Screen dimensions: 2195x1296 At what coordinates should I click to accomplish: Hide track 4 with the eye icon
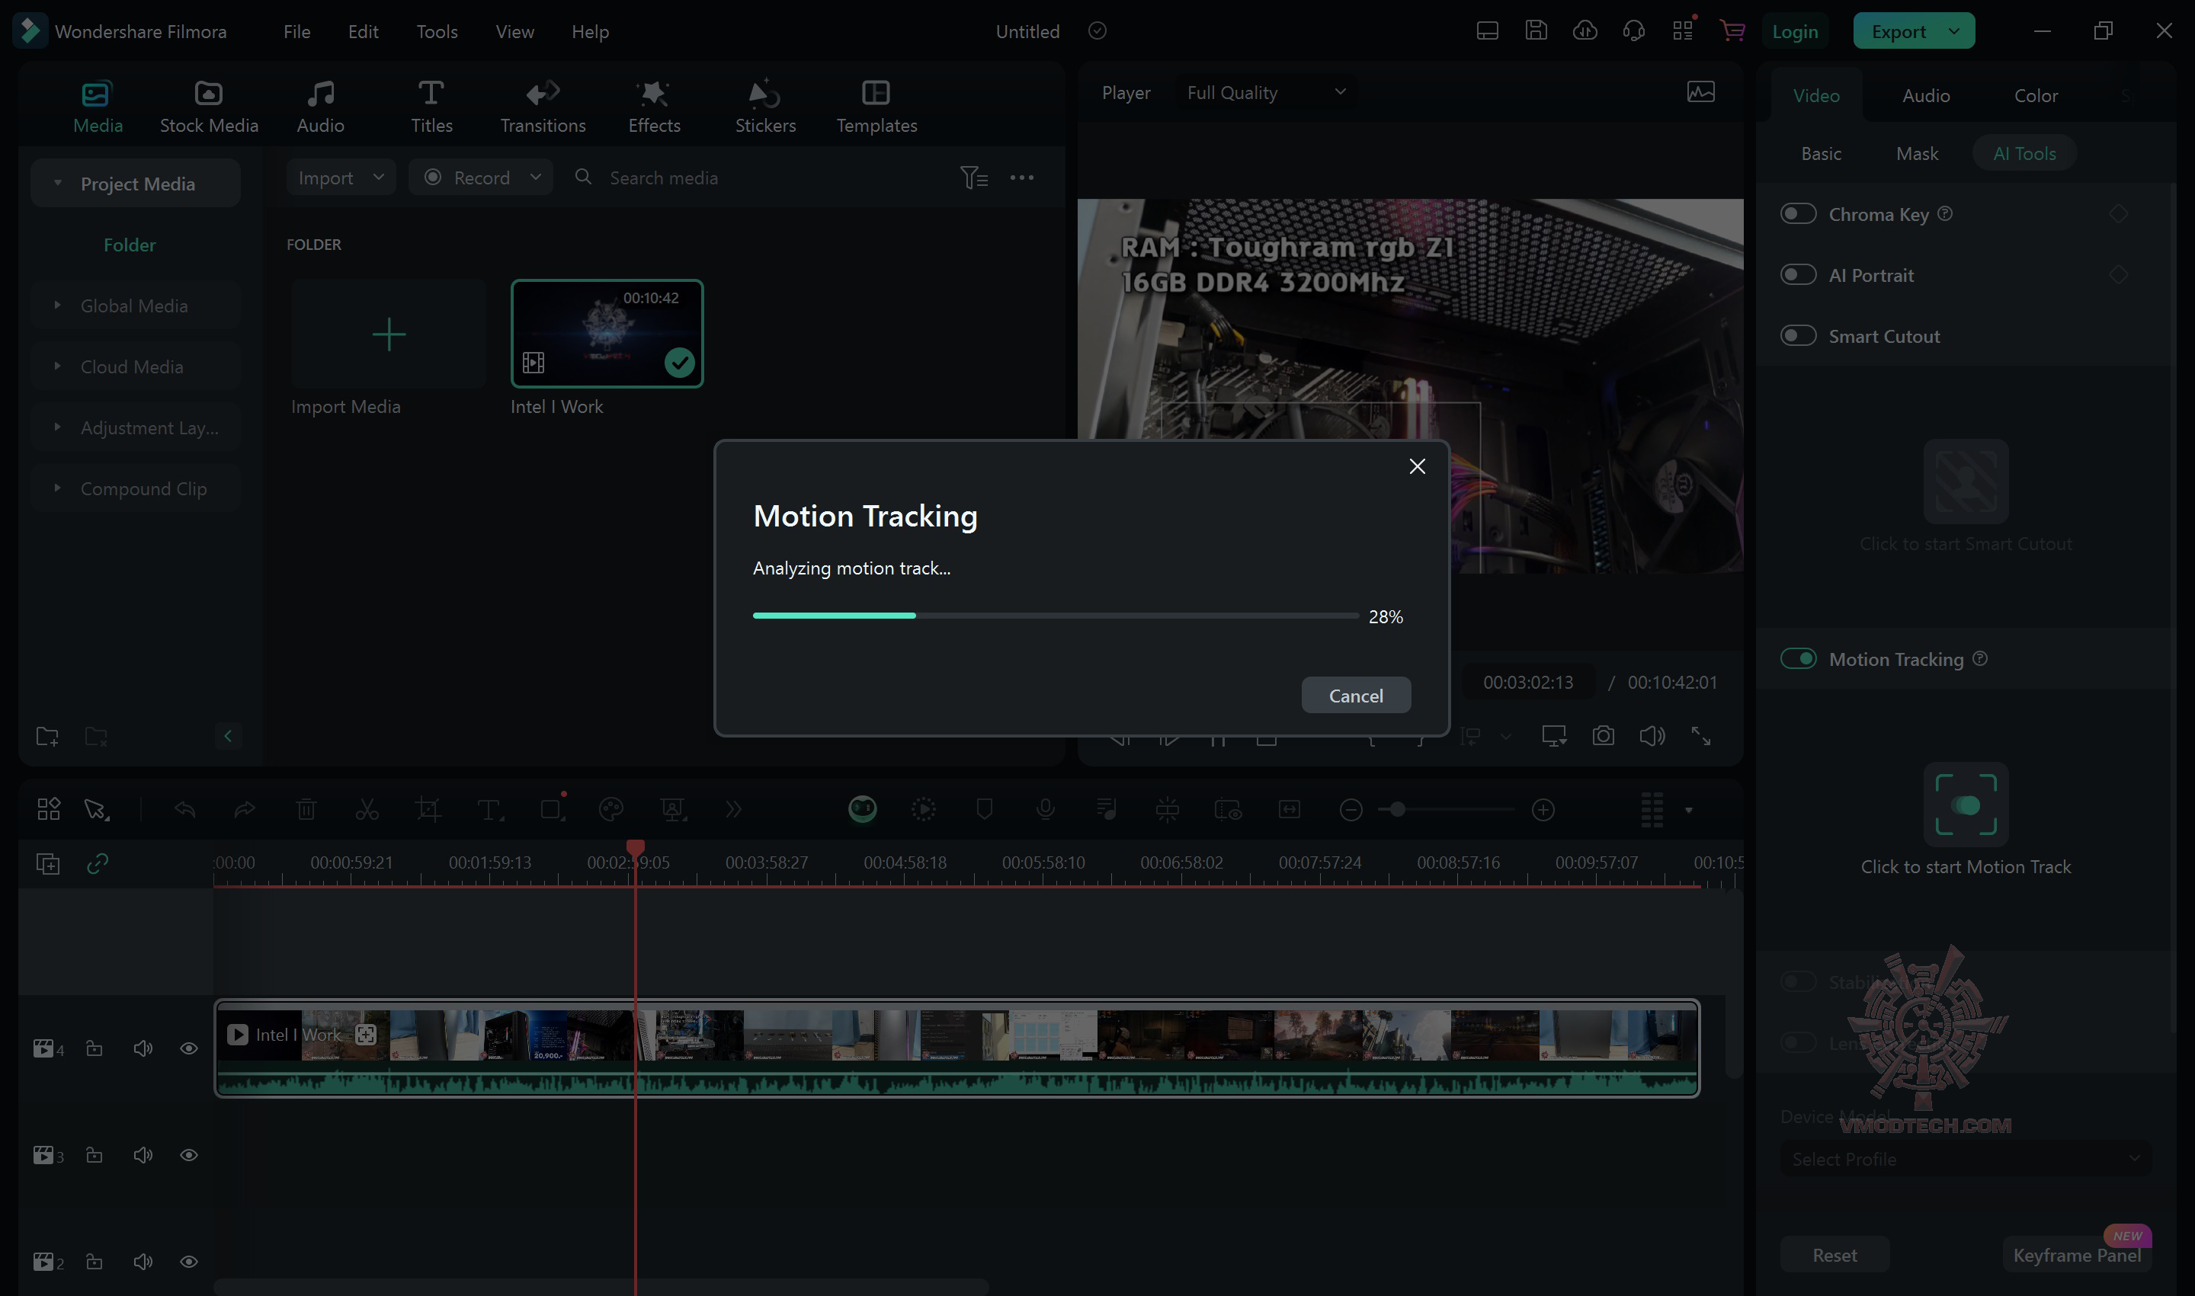pyautogui.click(x=189, y=1048)
